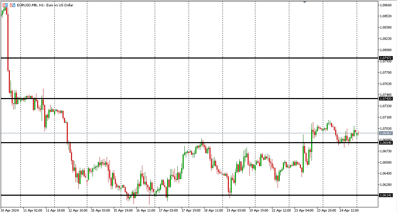Click the 1.08380 price scale label
Screen dimensions: 397x213
(x=386, y=27)
